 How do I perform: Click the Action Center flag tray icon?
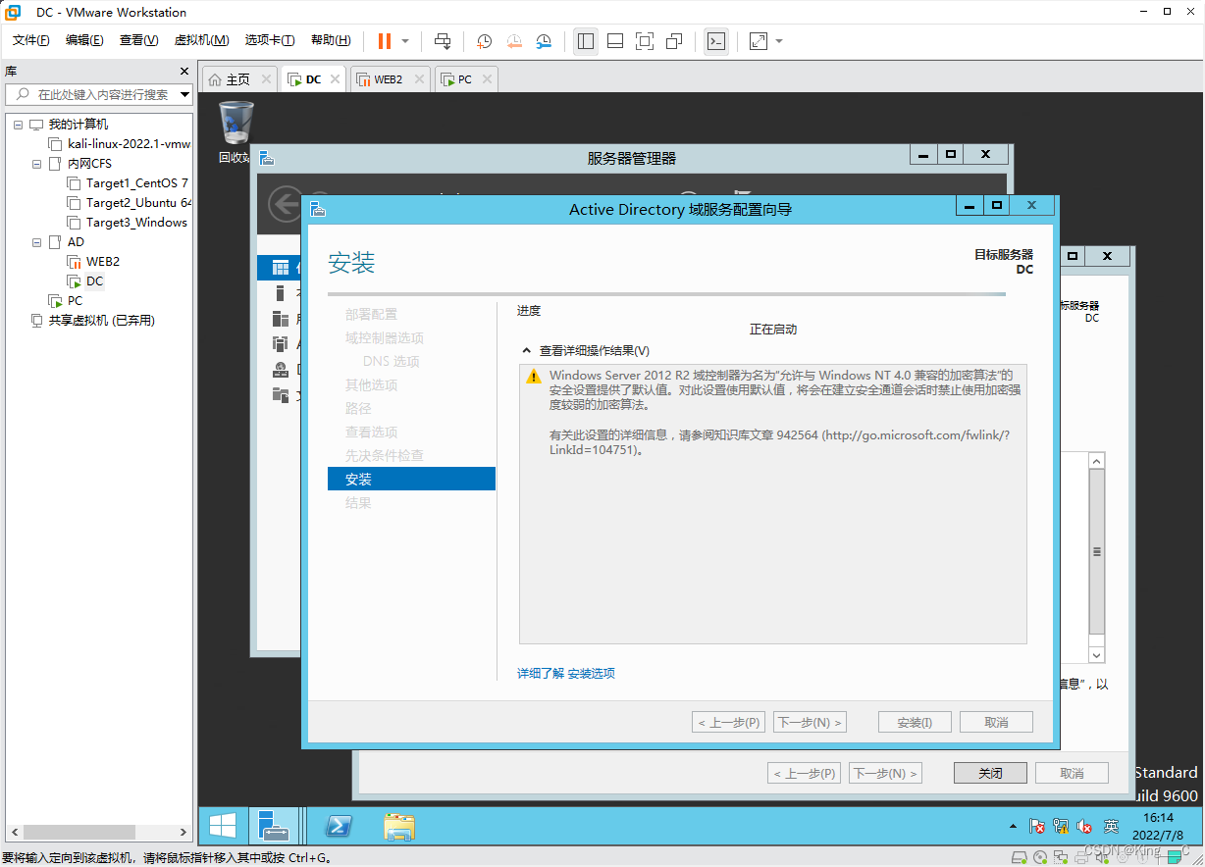click(x=1036, y=827)
